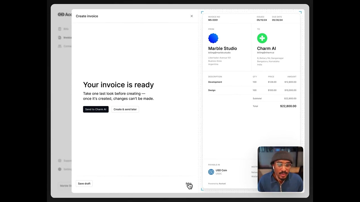This screenshot has width=360, height=202.
Task: Click price $100.00
Action: [x=272, y=90]
